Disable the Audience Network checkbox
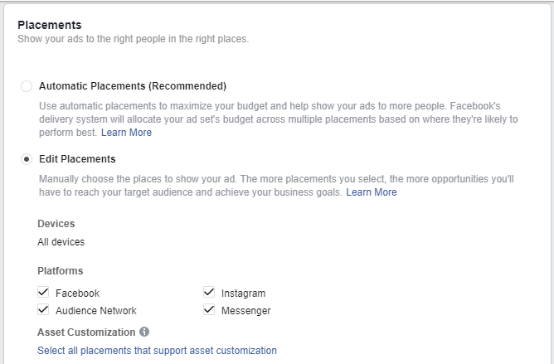 43,310
